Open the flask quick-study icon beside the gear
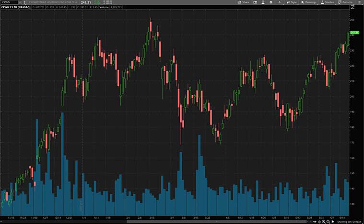This screenshot has width=364, height=224. click(x=263, y=2)
